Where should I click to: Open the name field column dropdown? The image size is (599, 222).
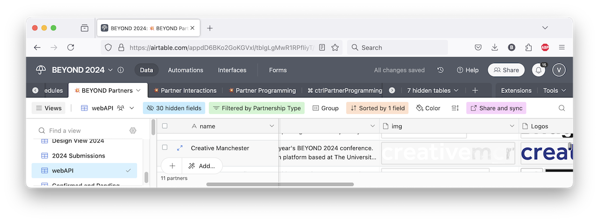tap(272, 126)
